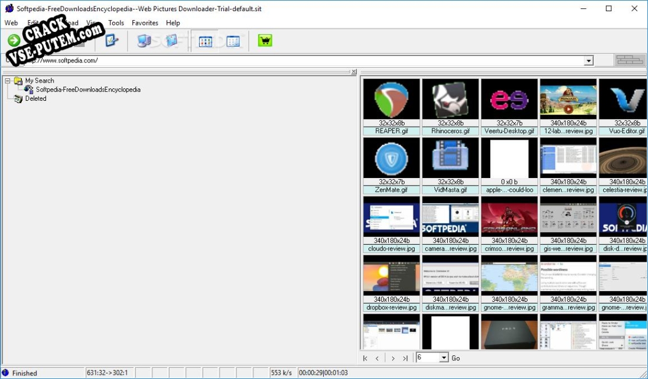
Task: Click the My Search folder icon in tree
Action: click(19, 80)
